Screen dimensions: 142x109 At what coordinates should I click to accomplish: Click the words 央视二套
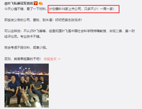coord(116,31)
